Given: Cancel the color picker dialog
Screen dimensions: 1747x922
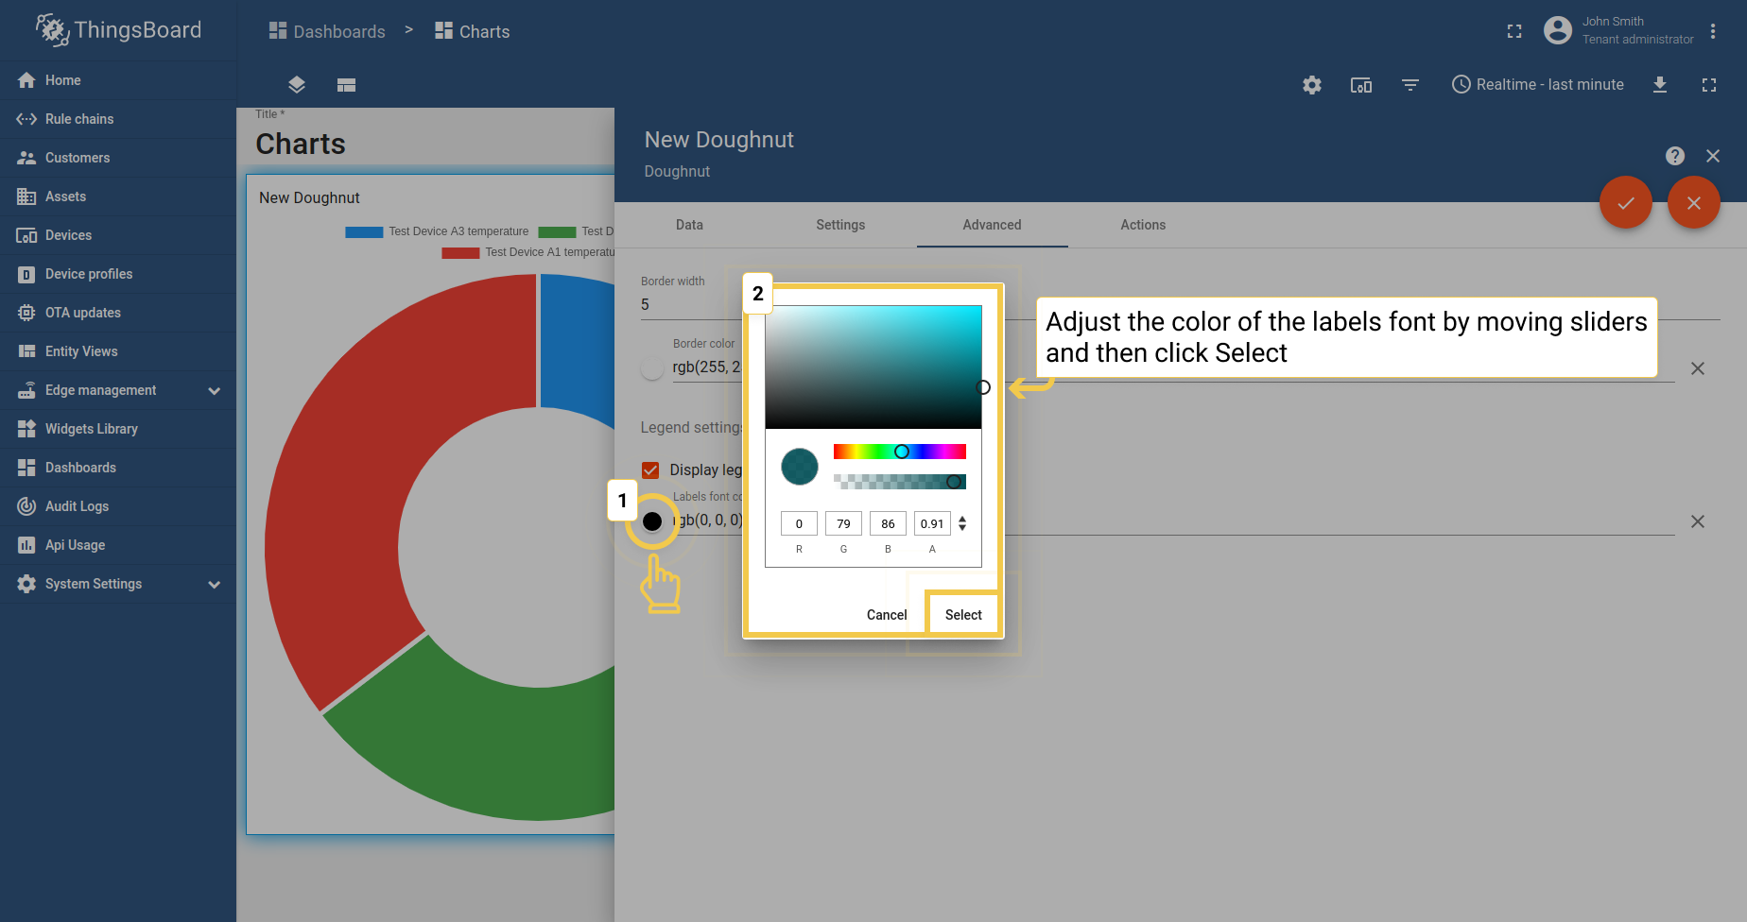Looking at the screenshot, I should (x=887, y=614).
